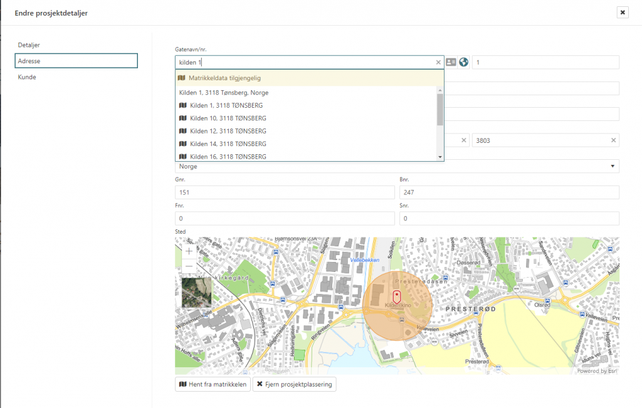Click the red location pin on map
Viewport: 642px width, 408px height.
click(x=396, y=297)
